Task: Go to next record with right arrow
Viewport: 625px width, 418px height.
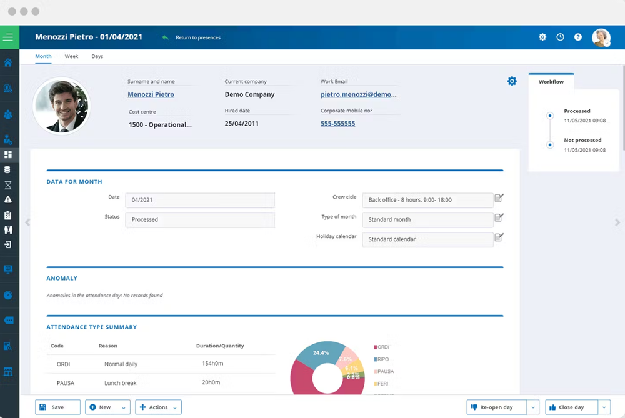Action: 617,222
